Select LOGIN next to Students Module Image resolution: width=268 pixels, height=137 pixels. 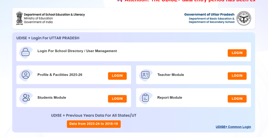coord(117,99)
